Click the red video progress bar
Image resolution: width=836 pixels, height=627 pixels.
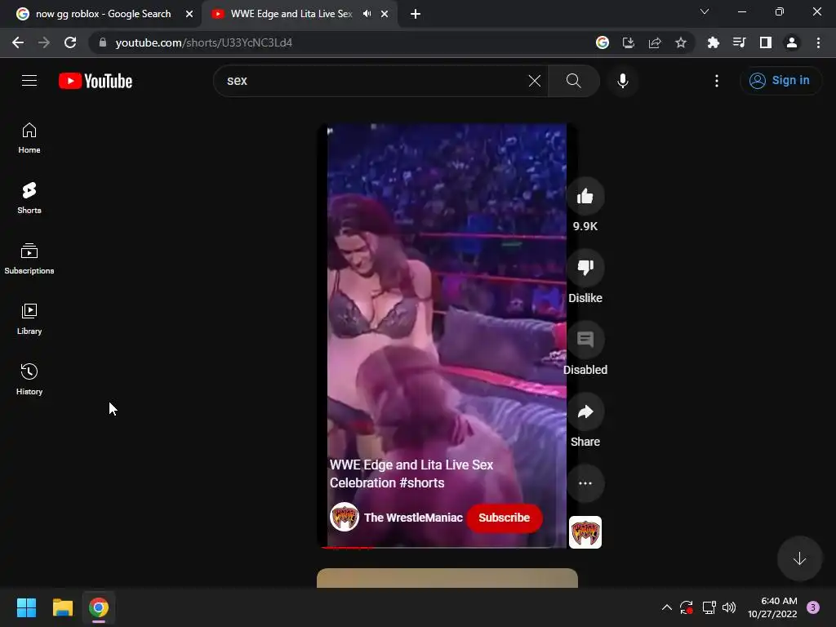click(347, 548)
